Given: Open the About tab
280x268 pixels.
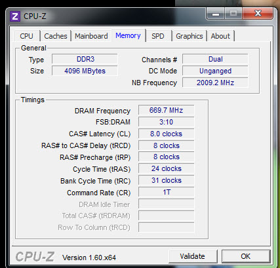Looking at the screenshot, I should point(220,36).
